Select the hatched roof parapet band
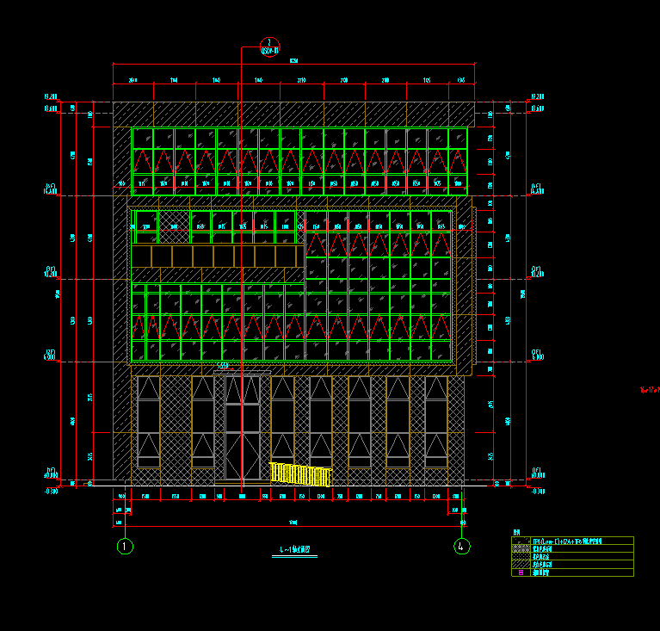660x631 pixels. point(293,114)
